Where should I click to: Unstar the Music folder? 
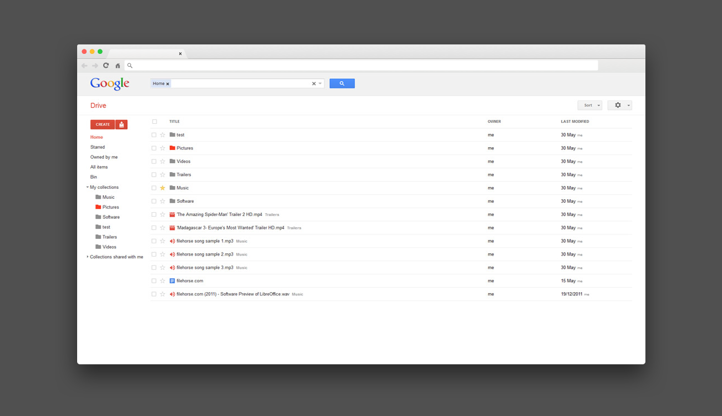[162, 188]
